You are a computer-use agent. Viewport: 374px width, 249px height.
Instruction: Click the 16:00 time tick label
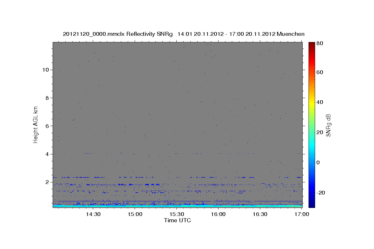pos(218,214)
